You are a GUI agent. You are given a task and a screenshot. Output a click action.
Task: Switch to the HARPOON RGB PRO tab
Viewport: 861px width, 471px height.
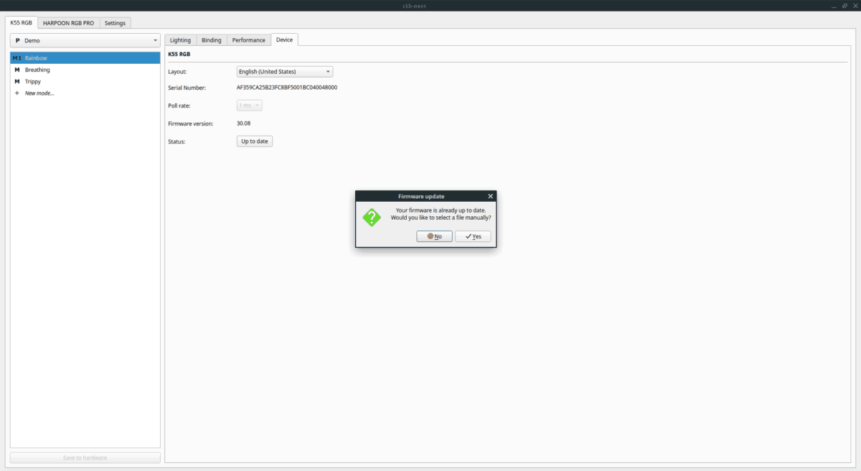coord(68,22)
